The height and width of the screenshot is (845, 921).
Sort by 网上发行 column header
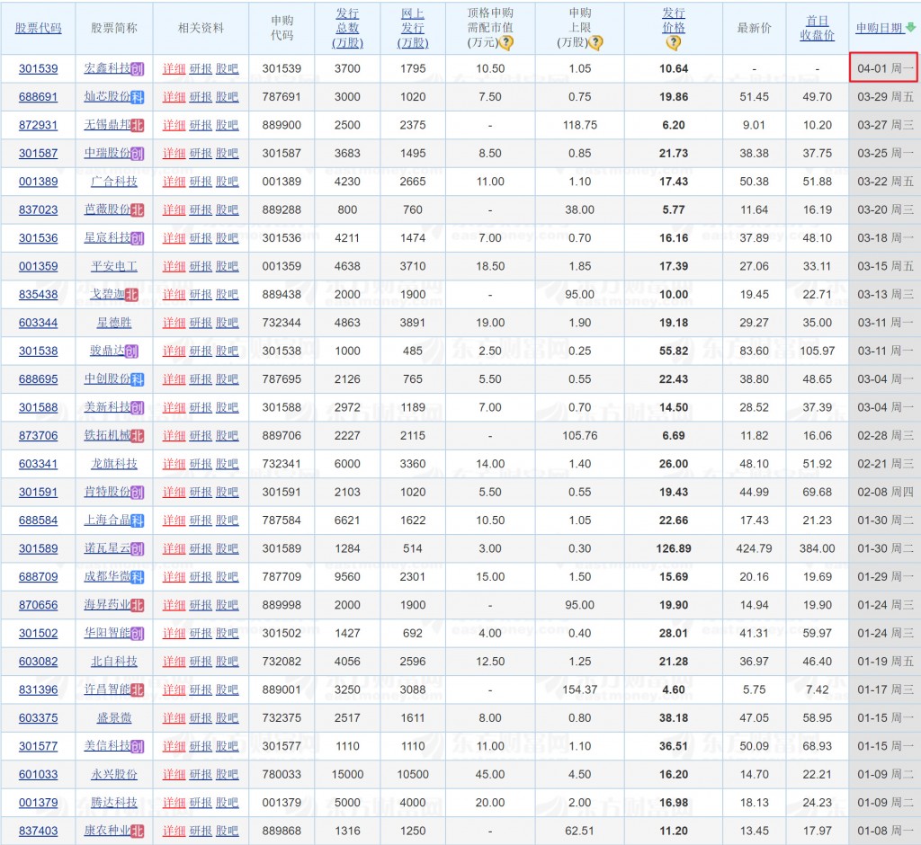[413, 28]
